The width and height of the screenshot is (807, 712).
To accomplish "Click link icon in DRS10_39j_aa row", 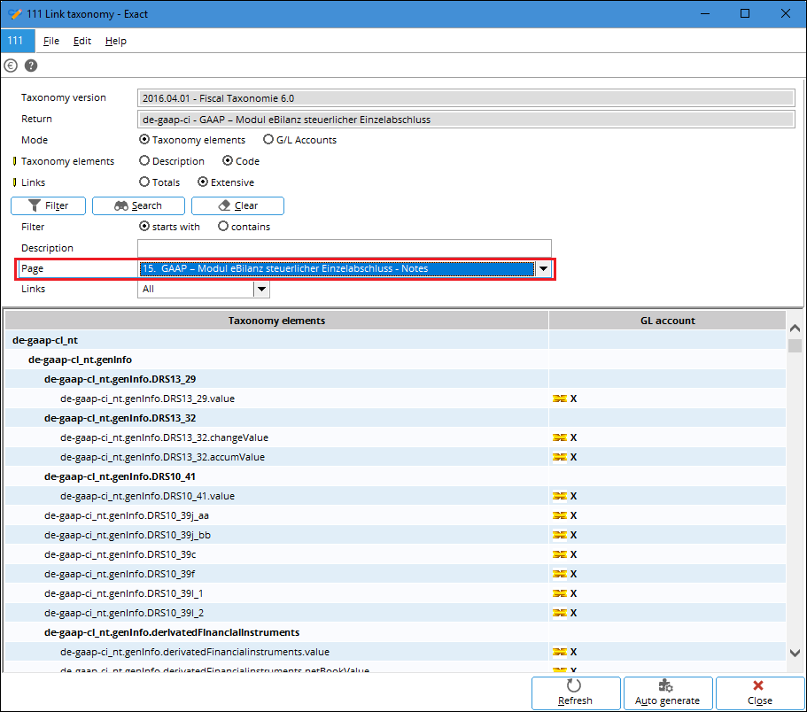I will pos(560,516).
